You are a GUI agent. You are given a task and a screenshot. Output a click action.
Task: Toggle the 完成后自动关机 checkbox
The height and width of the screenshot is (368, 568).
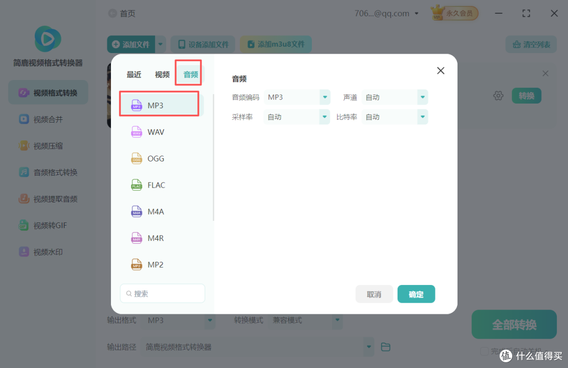(484, 351)
